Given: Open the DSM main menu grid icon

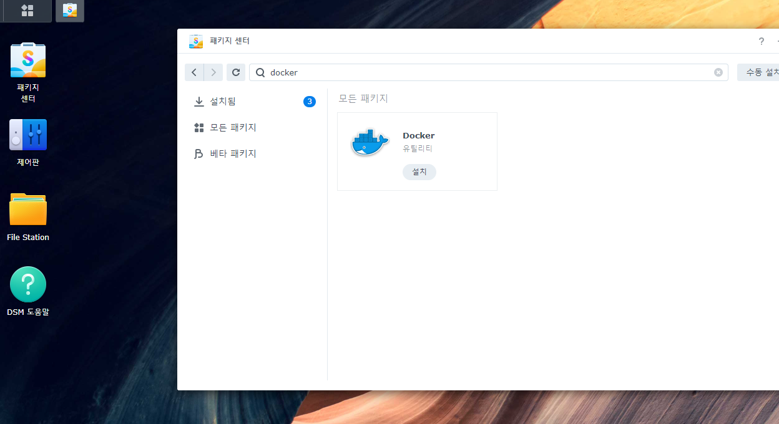Looking at the screenshot, I should [27, 11].
